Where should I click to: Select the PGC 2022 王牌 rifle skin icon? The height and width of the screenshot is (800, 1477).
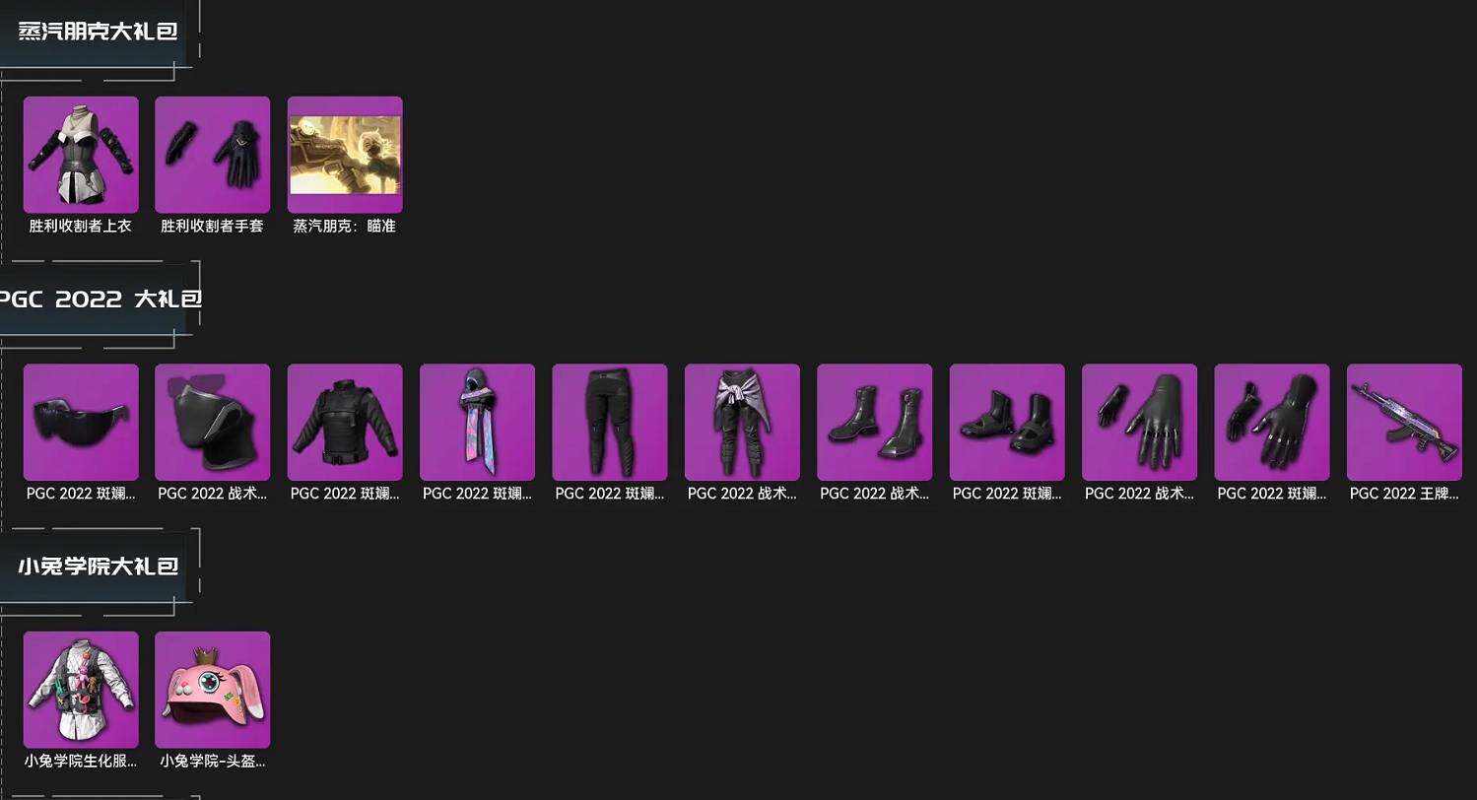[x=1404, y=423]
